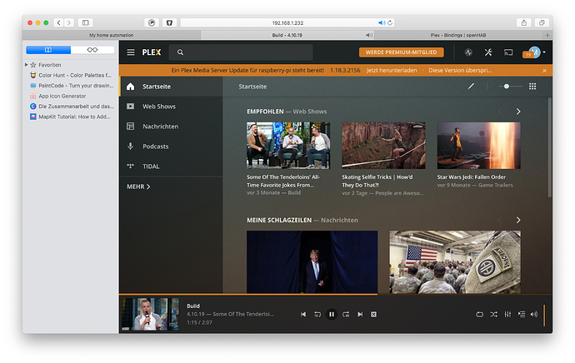
Task: Open Plex settings wrench icon
Action: tap(488, 52)
